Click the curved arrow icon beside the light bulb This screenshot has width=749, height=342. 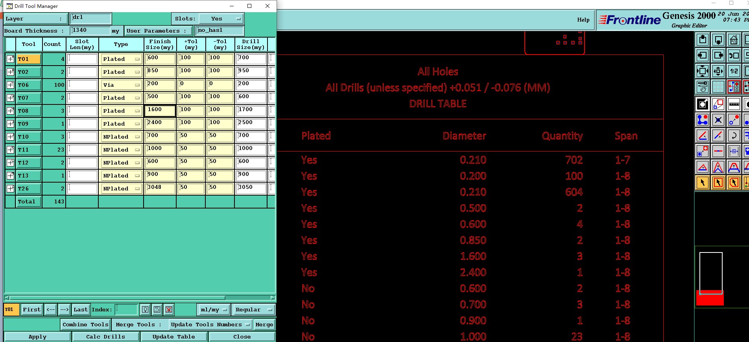coord(157,309)
